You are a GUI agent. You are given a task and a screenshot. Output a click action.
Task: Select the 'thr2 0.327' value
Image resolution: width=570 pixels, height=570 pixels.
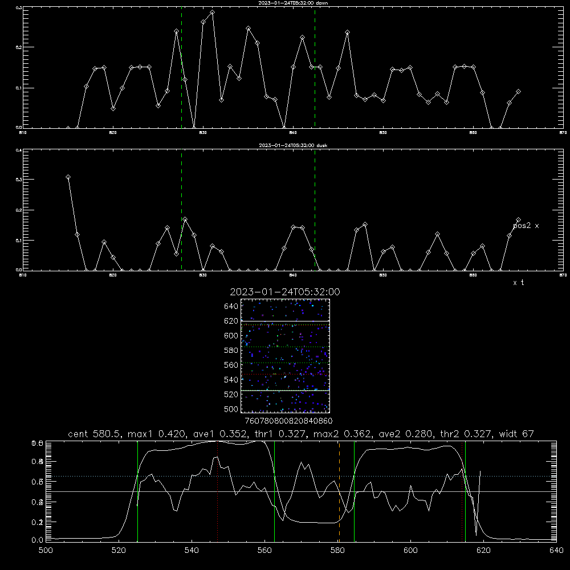click(x=465, y=434)
